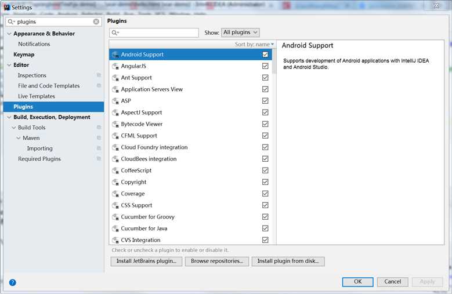The height and width of the screenshot is (294, 452).
Task: Click the Bytecode Viewer plugin icon
Action: coord(115,124)
